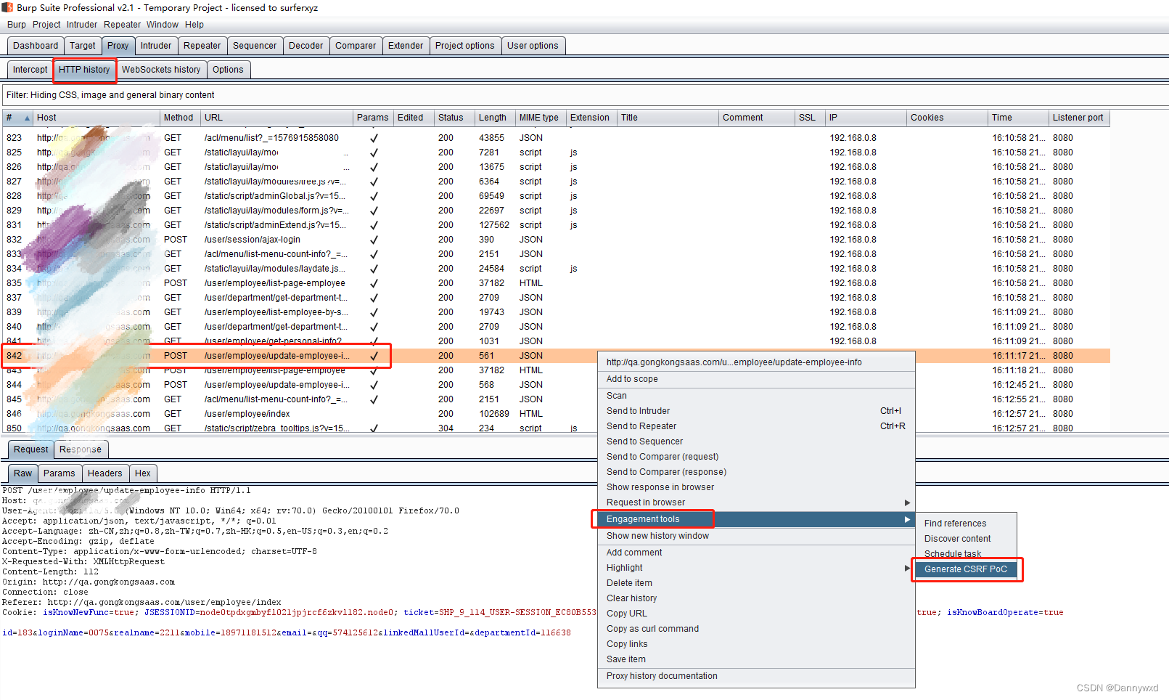Sort history by the Time column
Screen dimensions: 1169x700
click(x=1020, y=118)
